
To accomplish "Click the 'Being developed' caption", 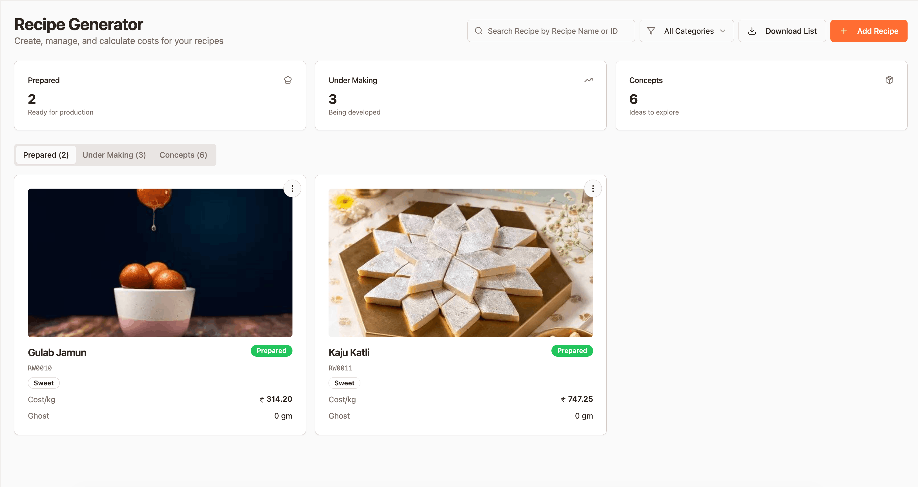I will click(x=354, y=112).
